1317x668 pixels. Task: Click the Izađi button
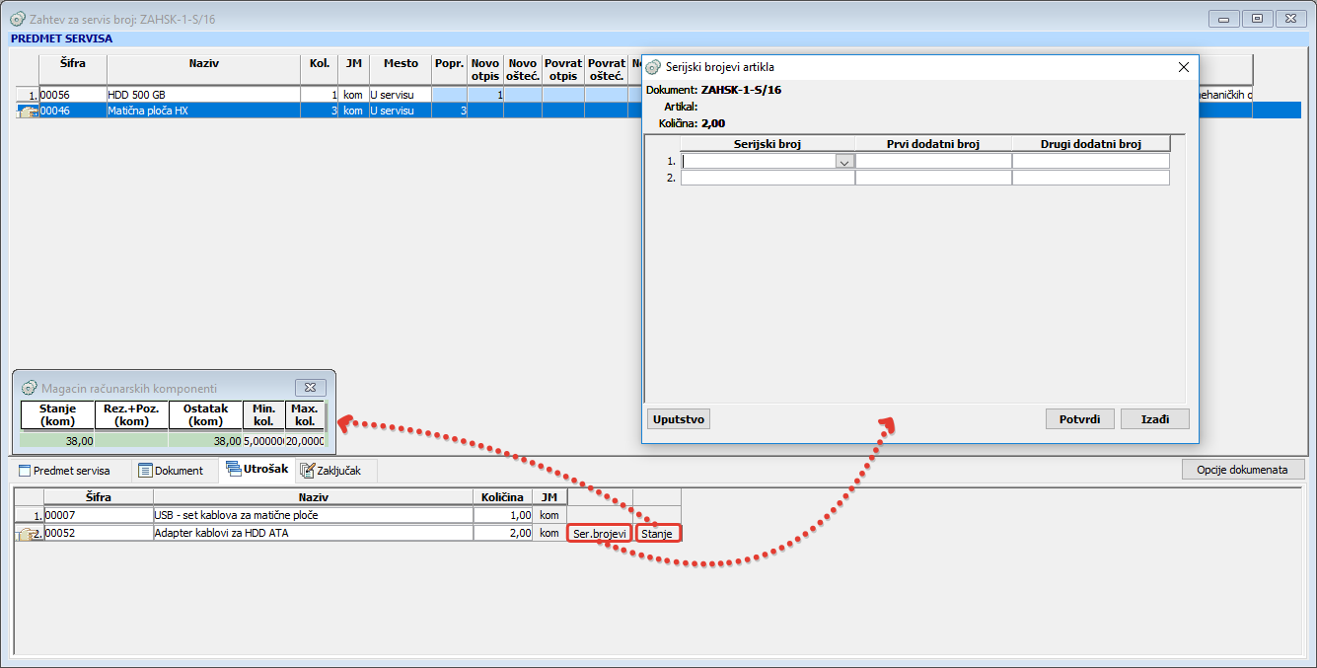tap(1155, 418)
